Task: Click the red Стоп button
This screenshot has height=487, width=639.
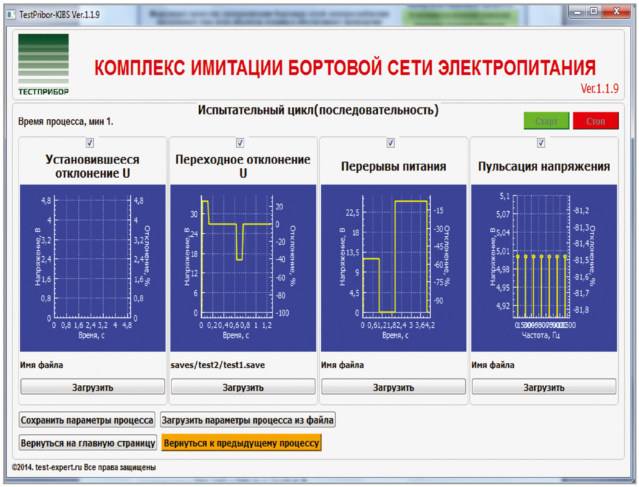Action: tap(596, 121)
